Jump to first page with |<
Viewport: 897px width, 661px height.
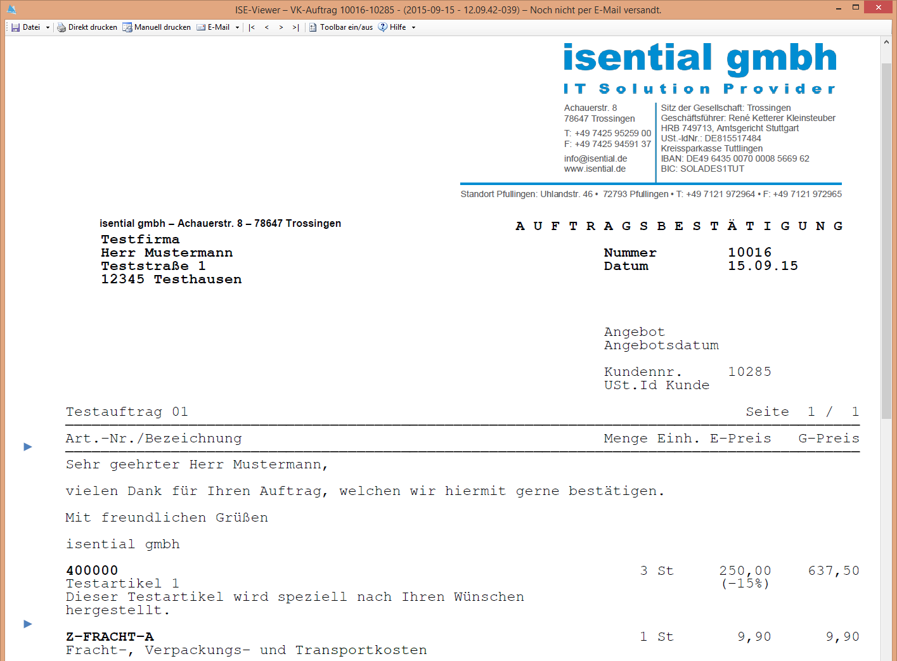click(x=252, y=27)
